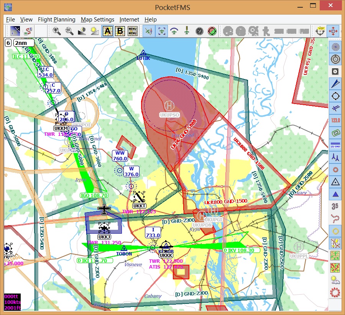This screenshot has height=315, width=345.
Task: Toggle the radio frequency 123.0 layer
Action: tap(335, 120)
